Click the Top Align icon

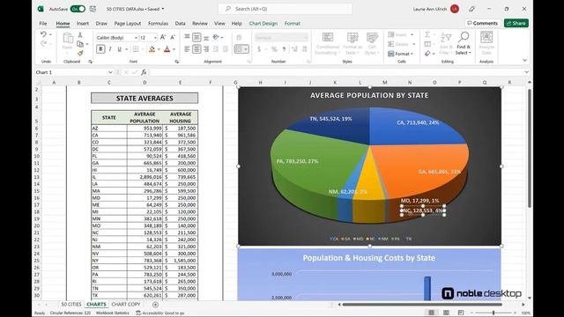(187, 37)
